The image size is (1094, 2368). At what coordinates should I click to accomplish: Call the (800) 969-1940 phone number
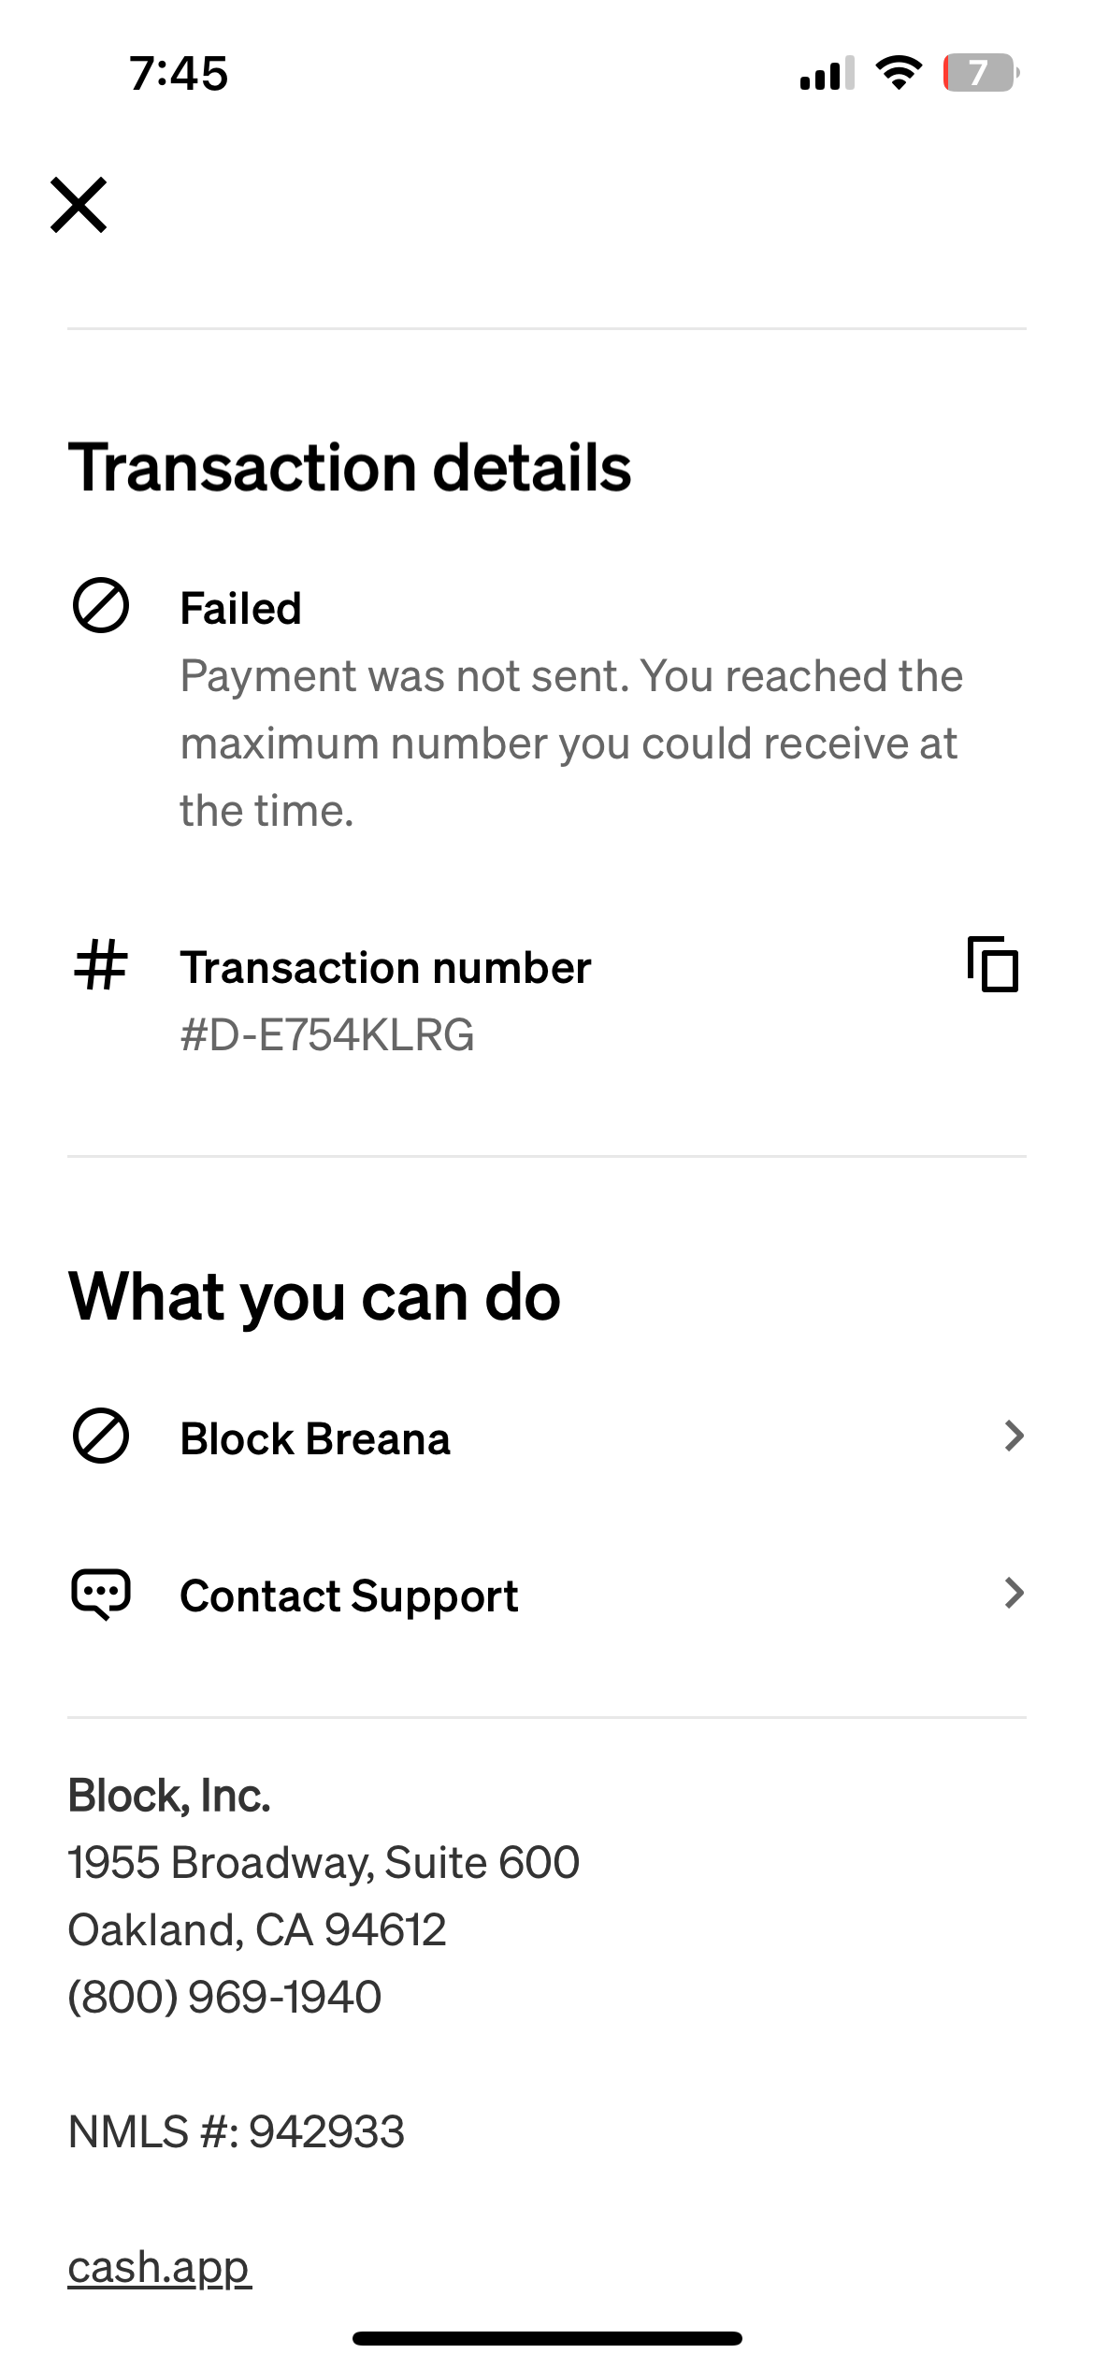(224, 1997)
